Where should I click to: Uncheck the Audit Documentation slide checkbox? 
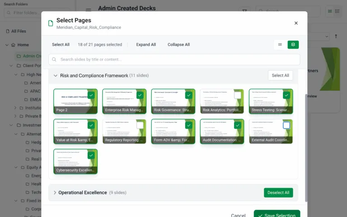click(x=238, y=125)
